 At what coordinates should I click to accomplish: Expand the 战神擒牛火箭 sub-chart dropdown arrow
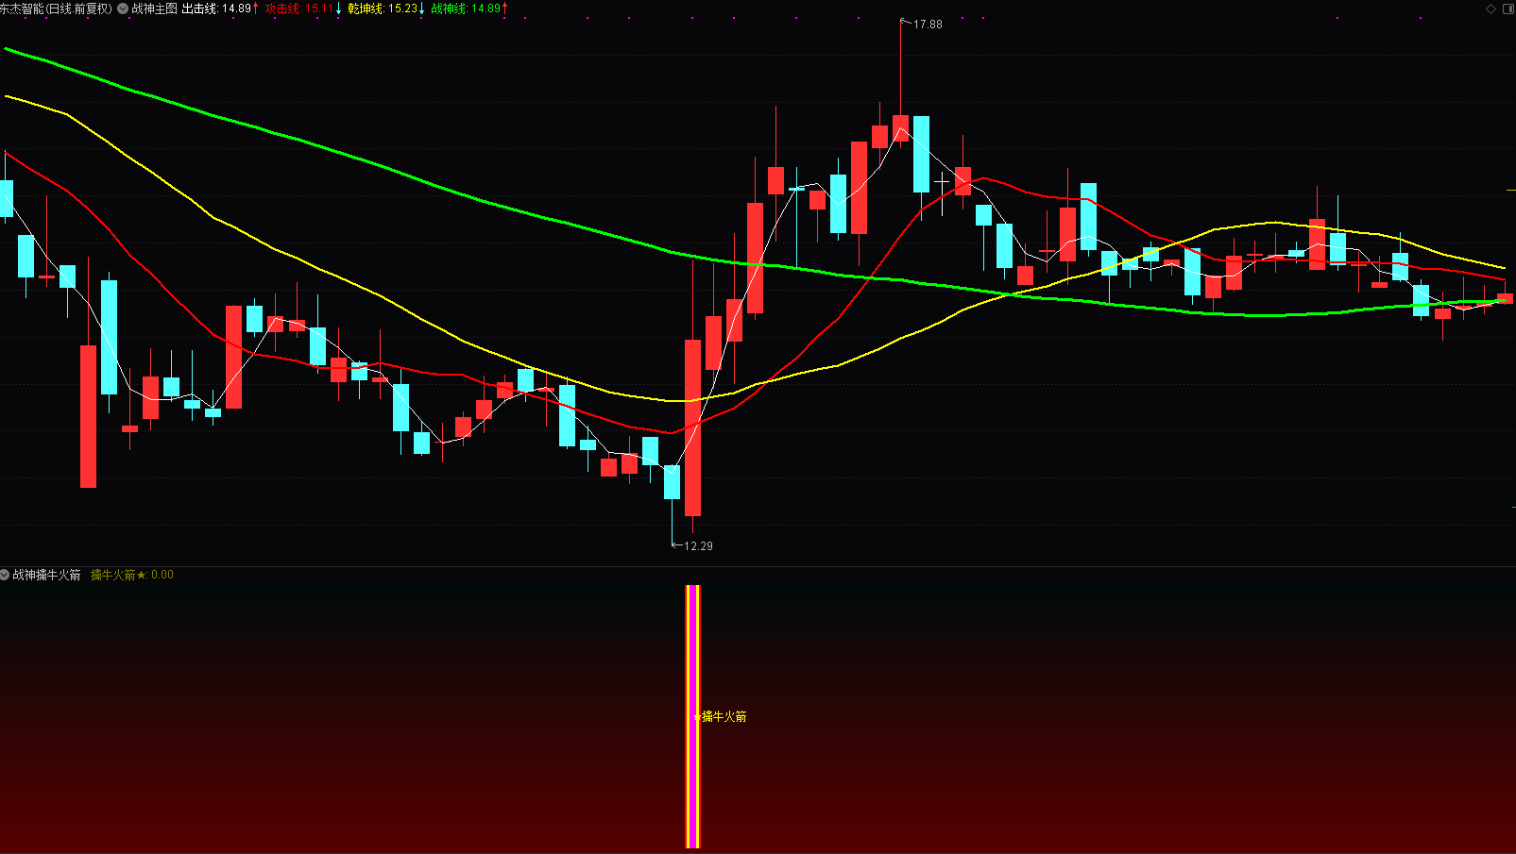5,575
